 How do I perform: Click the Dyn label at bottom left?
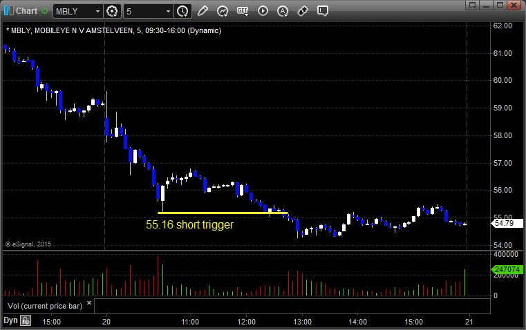click(10, 320)
